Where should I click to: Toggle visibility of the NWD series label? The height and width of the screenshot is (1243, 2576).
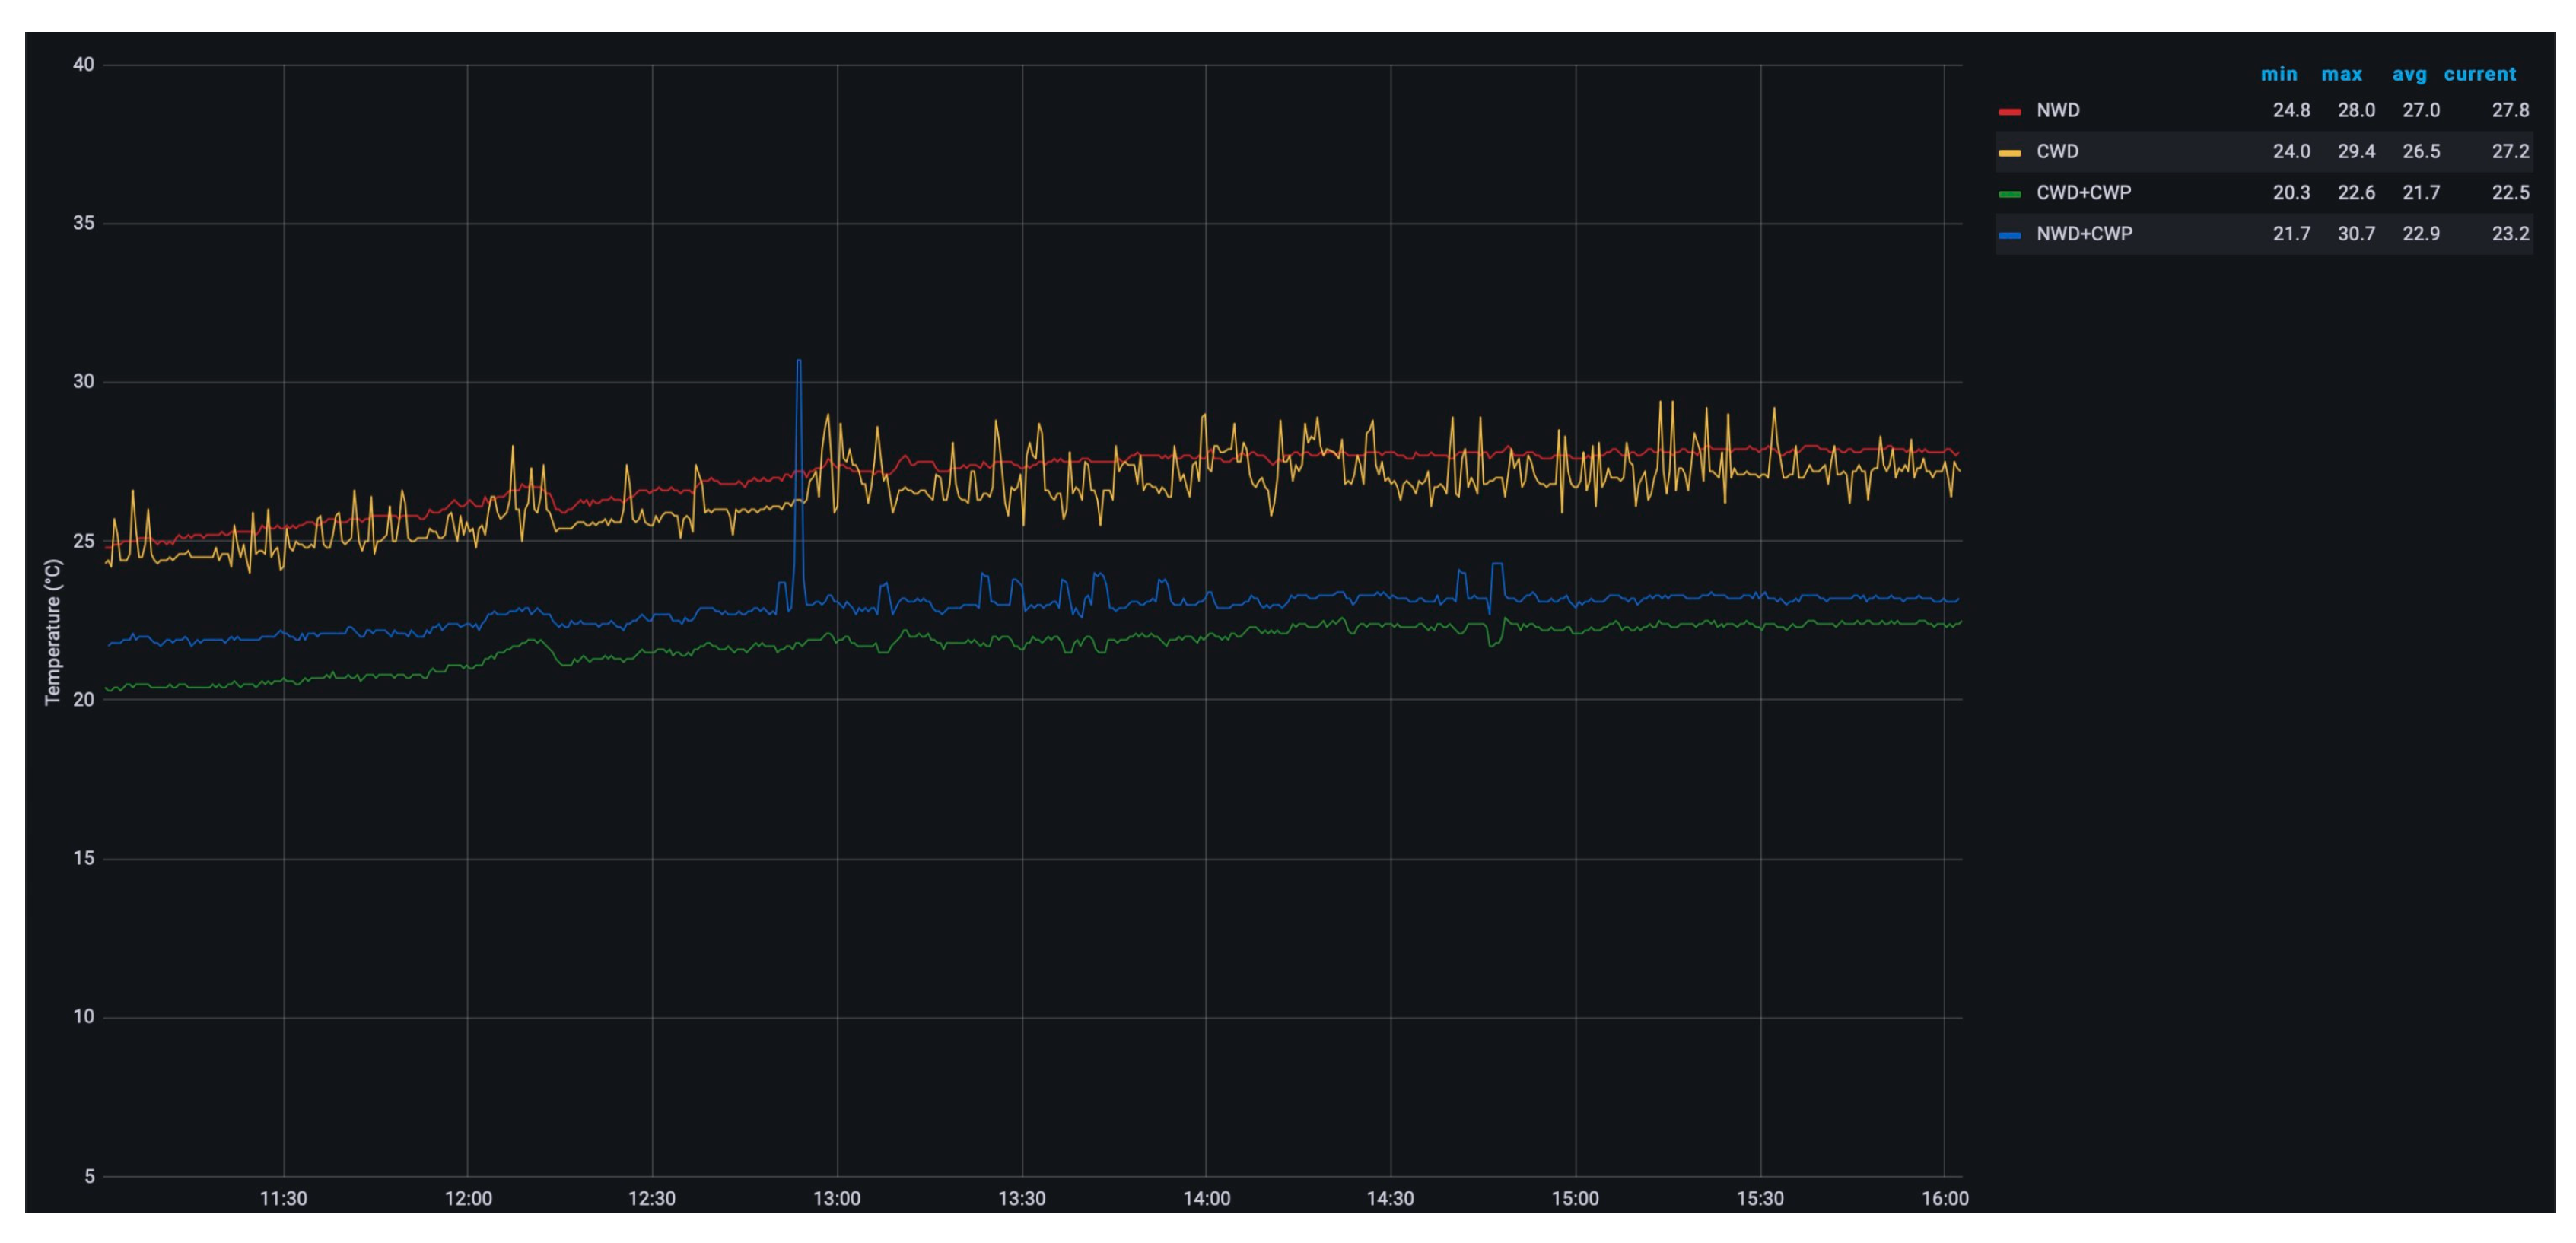tap(2057, 110)
